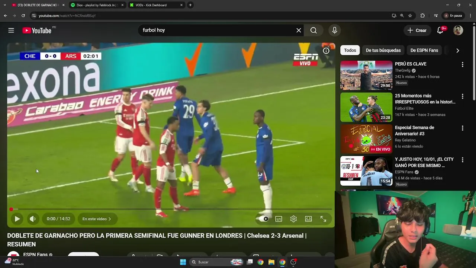Select the 'De tus búsquedas' chip
This screenshot has width=476, height=268.
383,50
